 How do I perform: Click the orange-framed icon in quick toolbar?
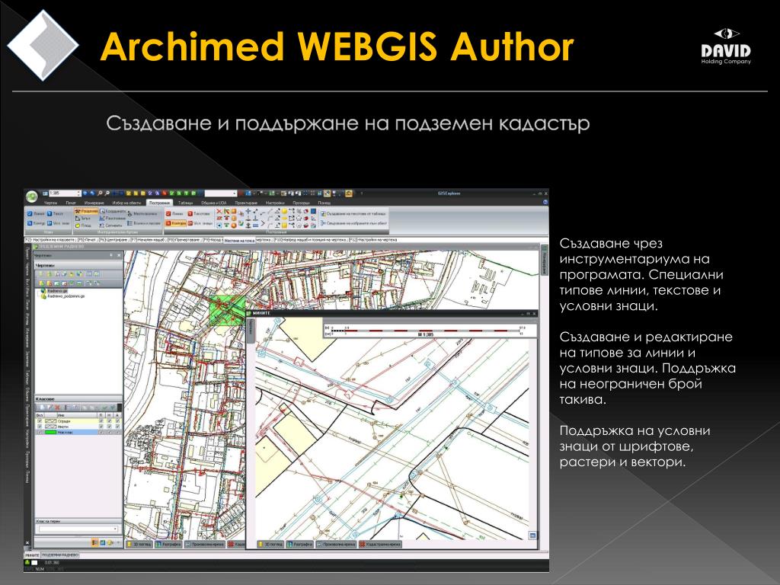tap(349, 193)
